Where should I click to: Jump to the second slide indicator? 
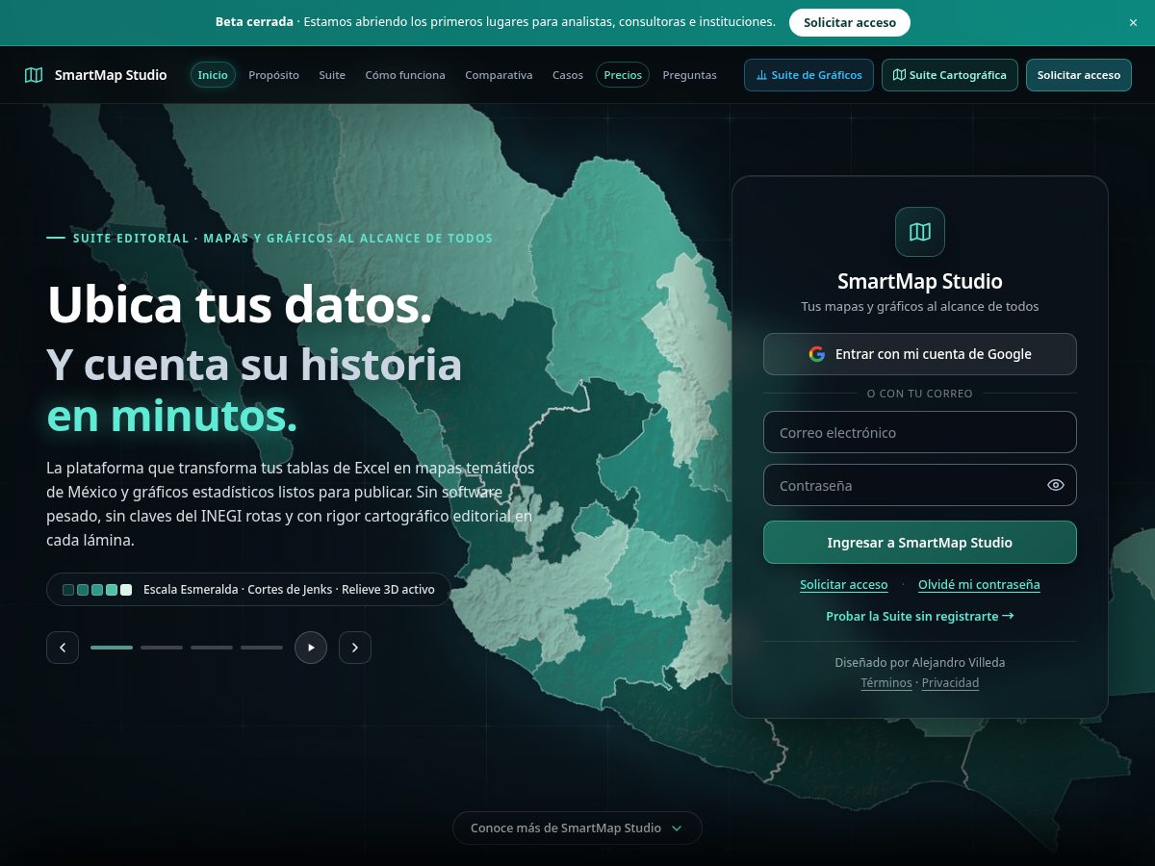coord(162,648)
